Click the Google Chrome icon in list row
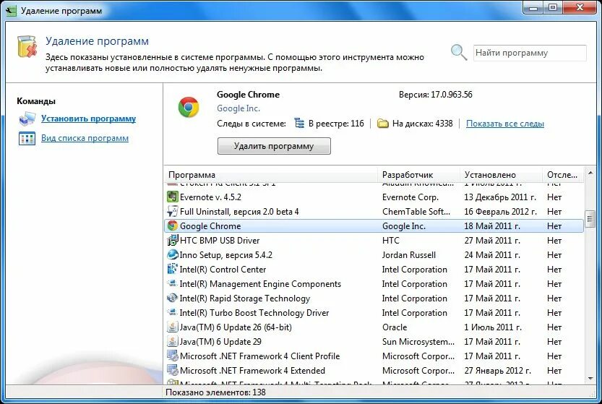 tap(173, 225)
